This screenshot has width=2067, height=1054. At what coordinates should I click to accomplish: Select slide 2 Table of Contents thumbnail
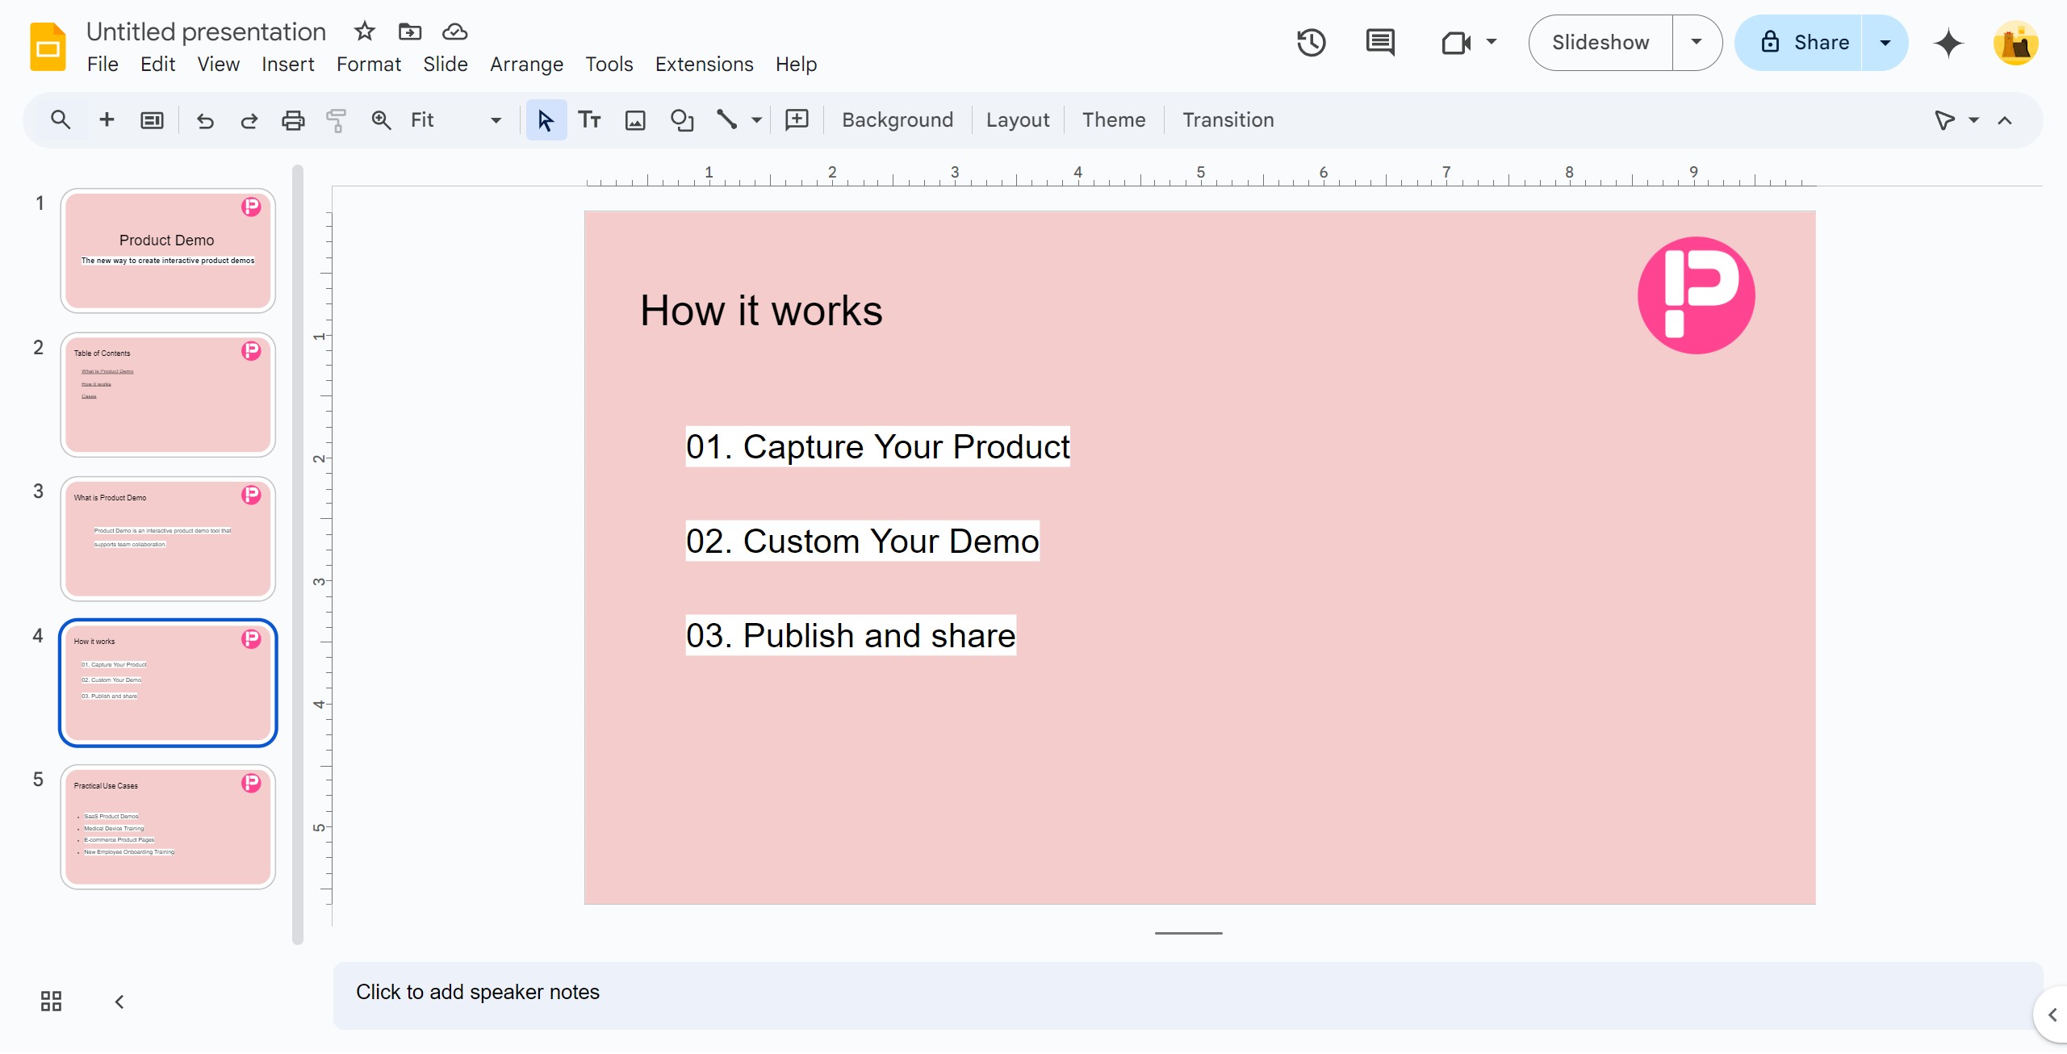pyautogui.click(x=168, y=395)
